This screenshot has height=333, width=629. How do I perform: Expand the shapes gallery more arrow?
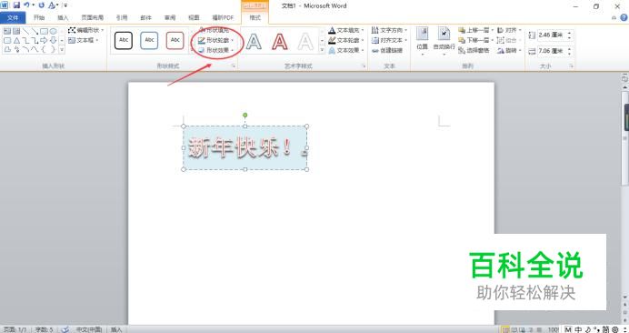pyautogui.click(x=62, y=49)
